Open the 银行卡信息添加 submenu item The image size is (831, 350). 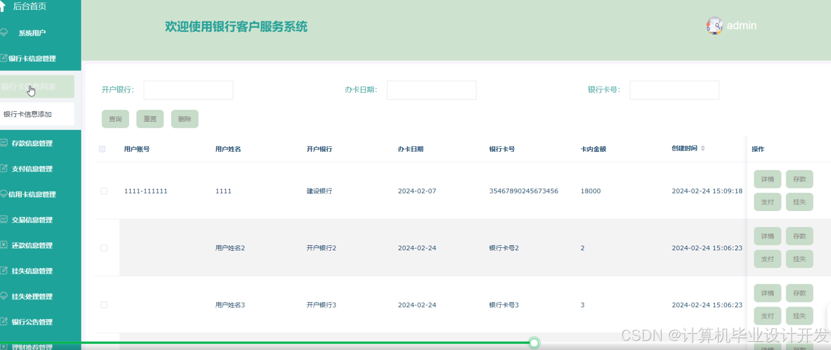pos(37,114)
